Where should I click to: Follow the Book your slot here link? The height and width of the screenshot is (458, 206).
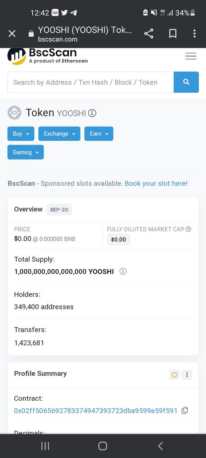click(156, 183)
